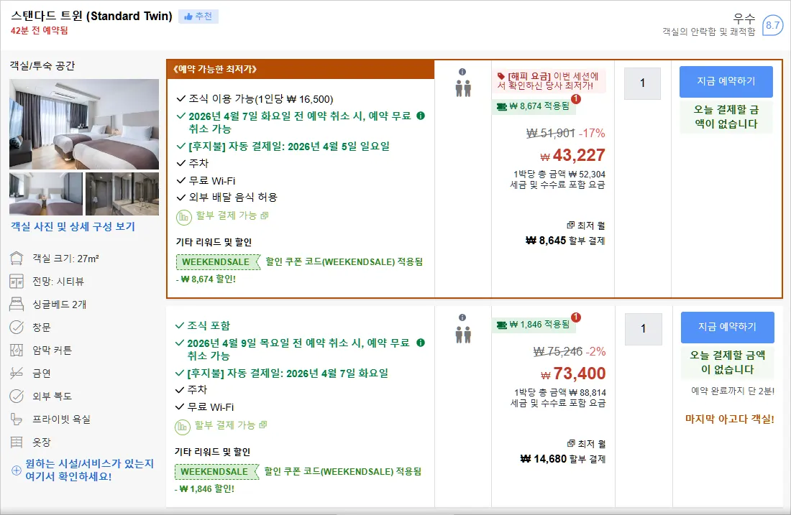Open the 원하는 시설/서비스가 있는지 확인 link
The image size is (791, 515).
[89, 470]
